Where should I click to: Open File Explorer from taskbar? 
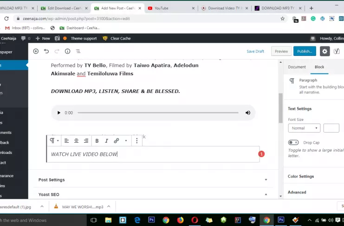108,220
